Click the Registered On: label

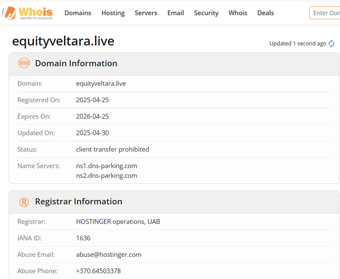[39, 100]
